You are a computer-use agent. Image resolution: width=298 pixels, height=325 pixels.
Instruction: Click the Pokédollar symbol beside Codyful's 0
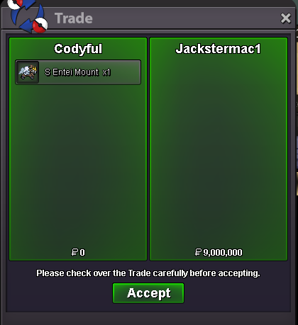74,252
